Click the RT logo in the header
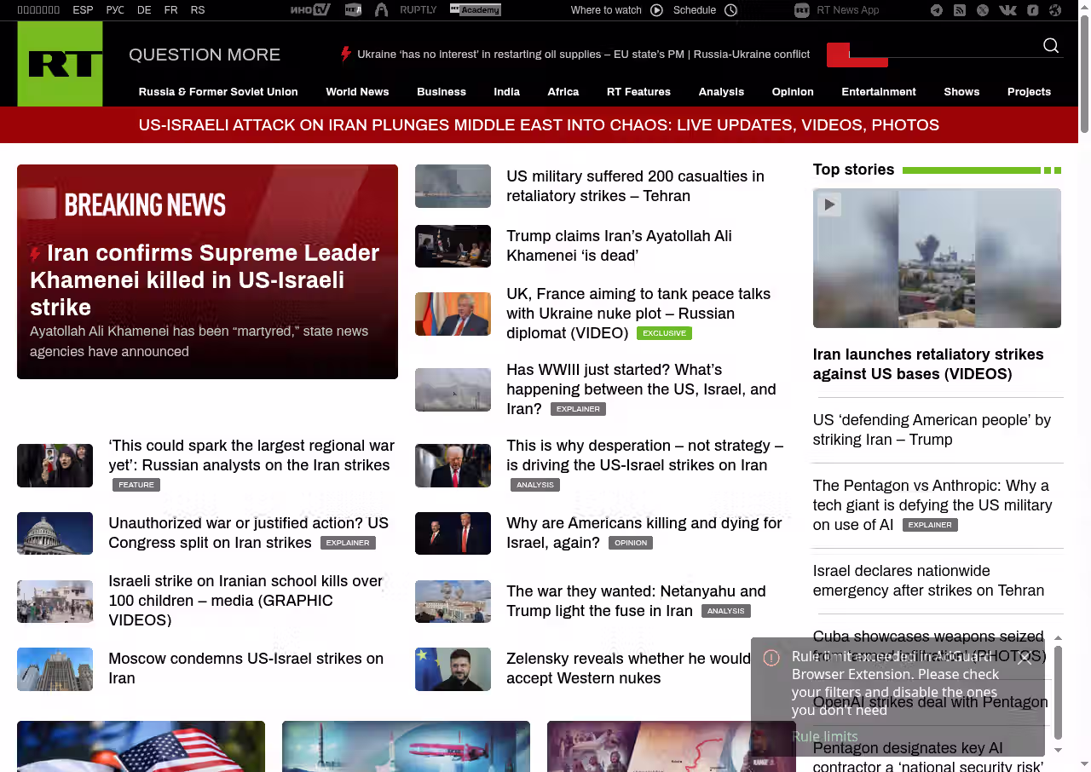The height and width of the screenshot is (772, 1091). point(60,64)
